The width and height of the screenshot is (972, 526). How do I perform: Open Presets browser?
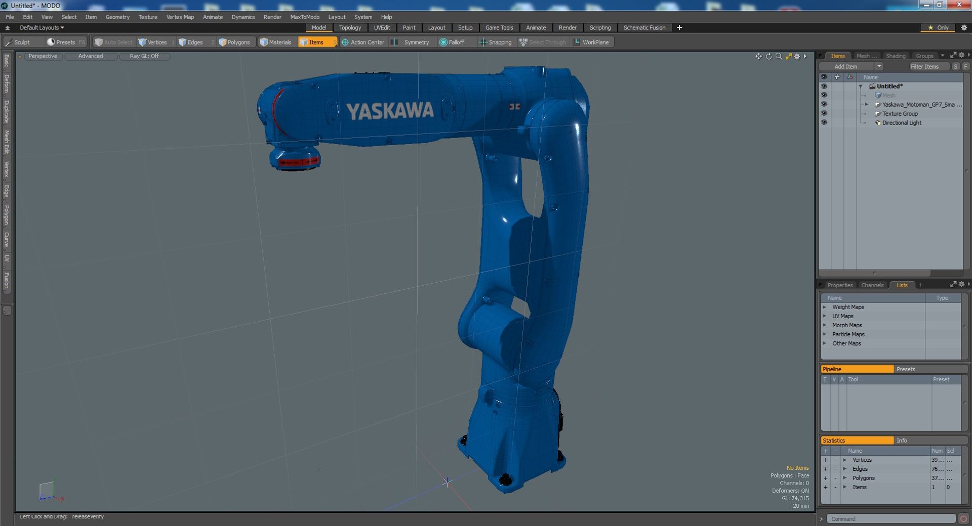pos(66,42)
